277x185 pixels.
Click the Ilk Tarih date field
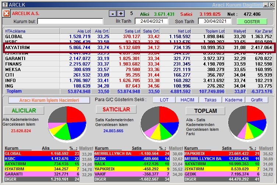[152, 21]
